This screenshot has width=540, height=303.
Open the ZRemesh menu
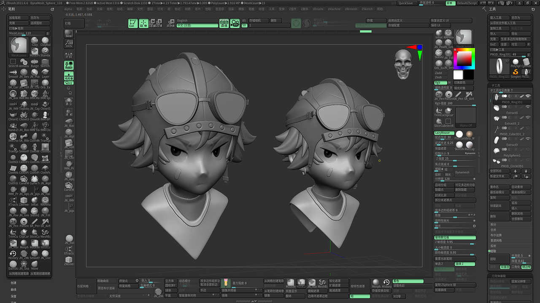point(351,9)
